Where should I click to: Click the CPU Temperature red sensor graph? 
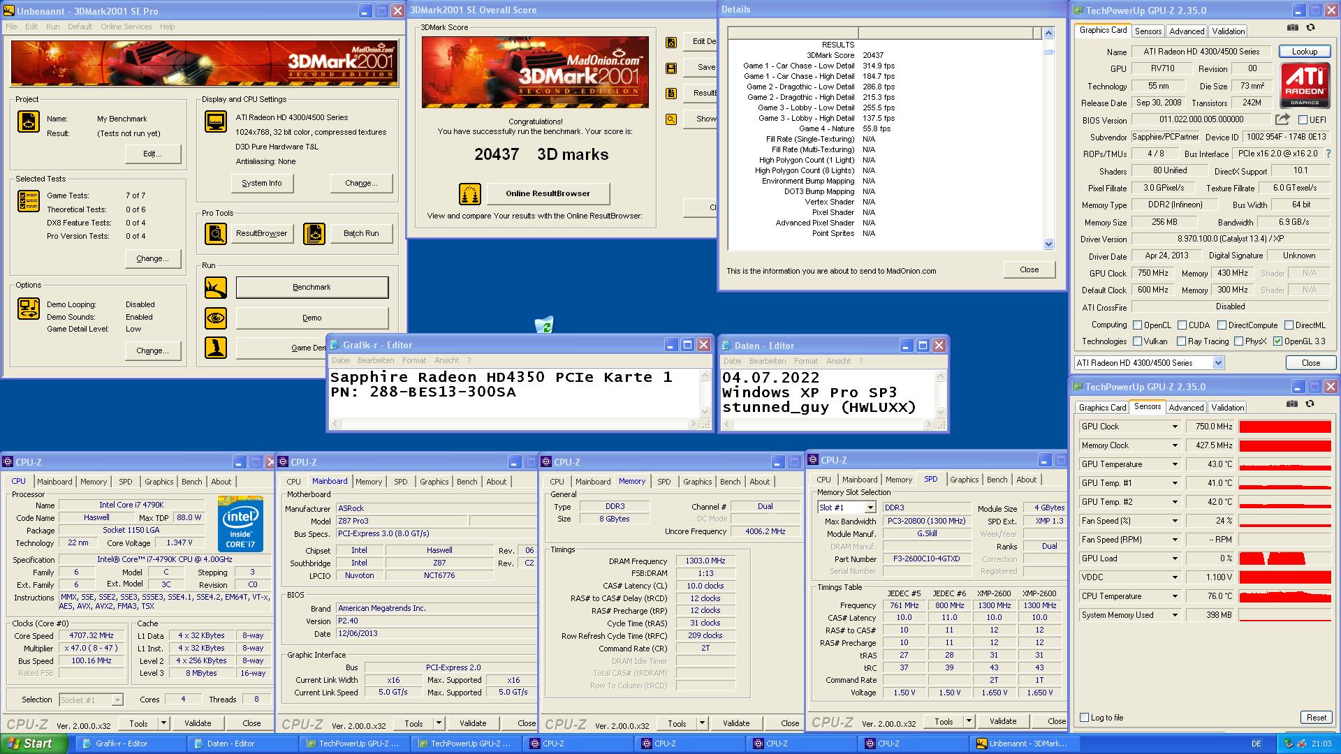[x=1284, y=596]
